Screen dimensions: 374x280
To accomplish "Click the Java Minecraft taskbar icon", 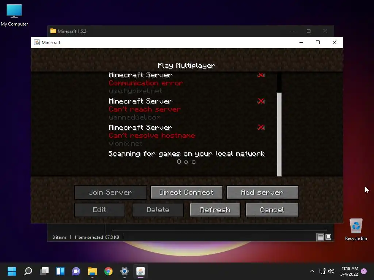I will 141,271.
